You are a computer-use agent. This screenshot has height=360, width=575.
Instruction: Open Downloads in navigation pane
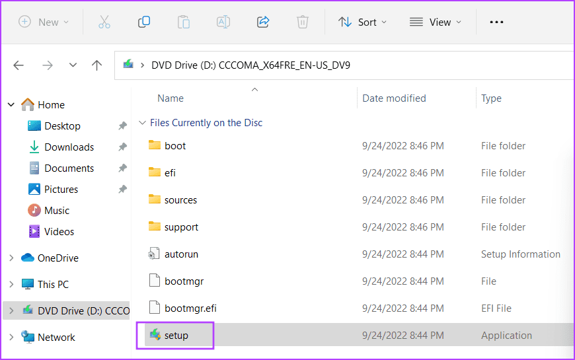pyautogui.click(x=61, y=147)
